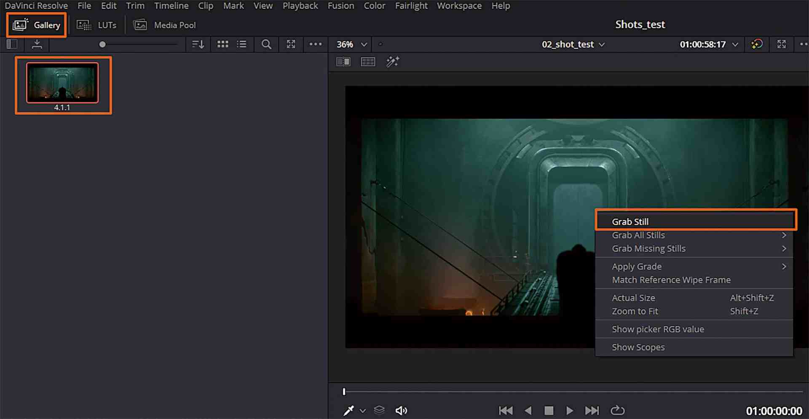809x419 pixels.
Task: Expand the viewer to full screen icon
Action: tap(782, 44)
